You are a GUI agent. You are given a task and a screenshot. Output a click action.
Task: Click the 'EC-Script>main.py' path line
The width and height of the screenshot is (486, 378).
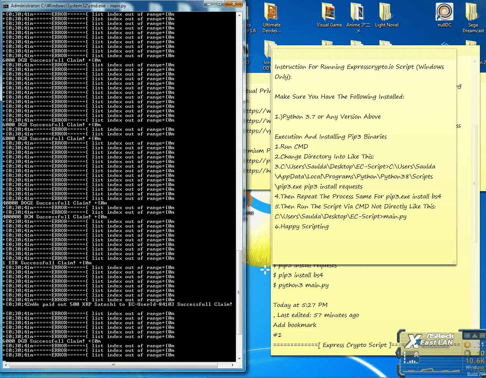341,216
